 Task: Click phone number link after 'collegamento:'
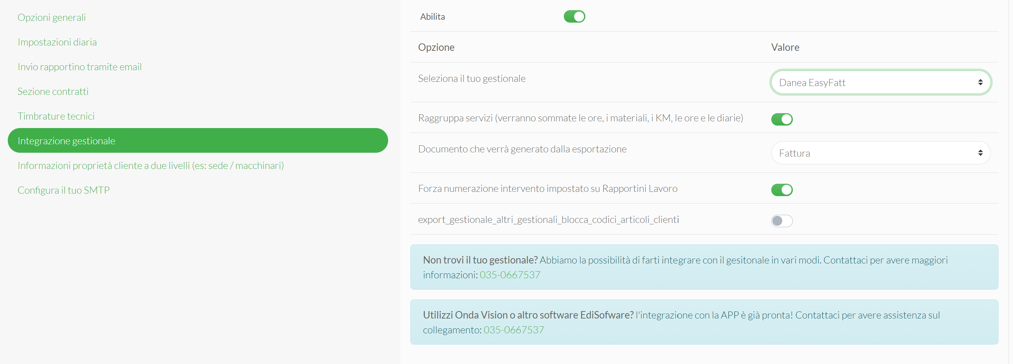point(514,330)
